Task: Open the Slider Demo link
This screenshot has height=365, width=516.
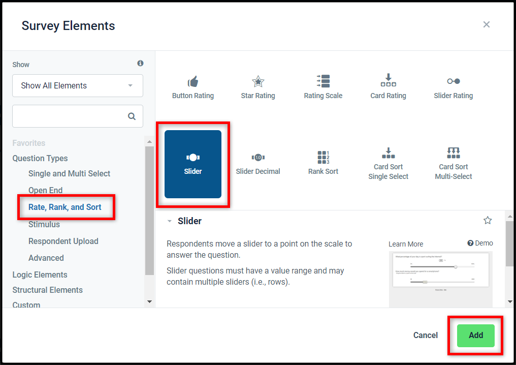Action: [x=480, y=243]
